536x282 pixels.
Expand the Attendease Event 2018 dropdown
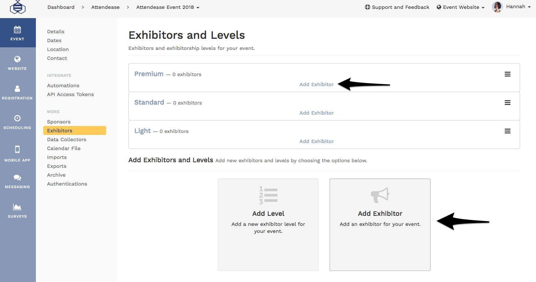coord(168,7)
